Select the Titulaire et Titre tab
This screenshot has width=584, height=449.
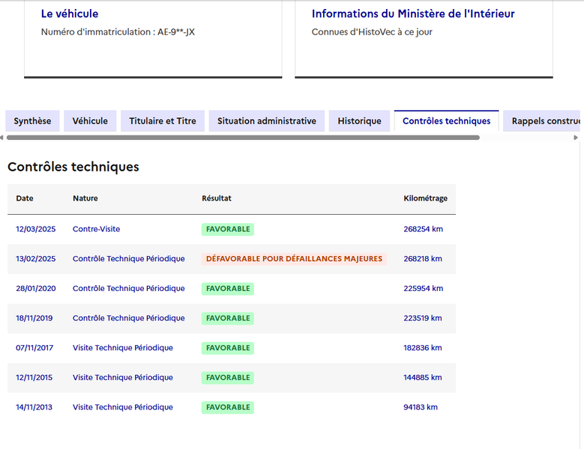(163, 121)
